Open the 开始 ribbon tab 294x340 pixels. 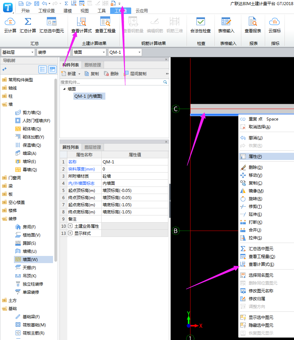pos(25,11)
